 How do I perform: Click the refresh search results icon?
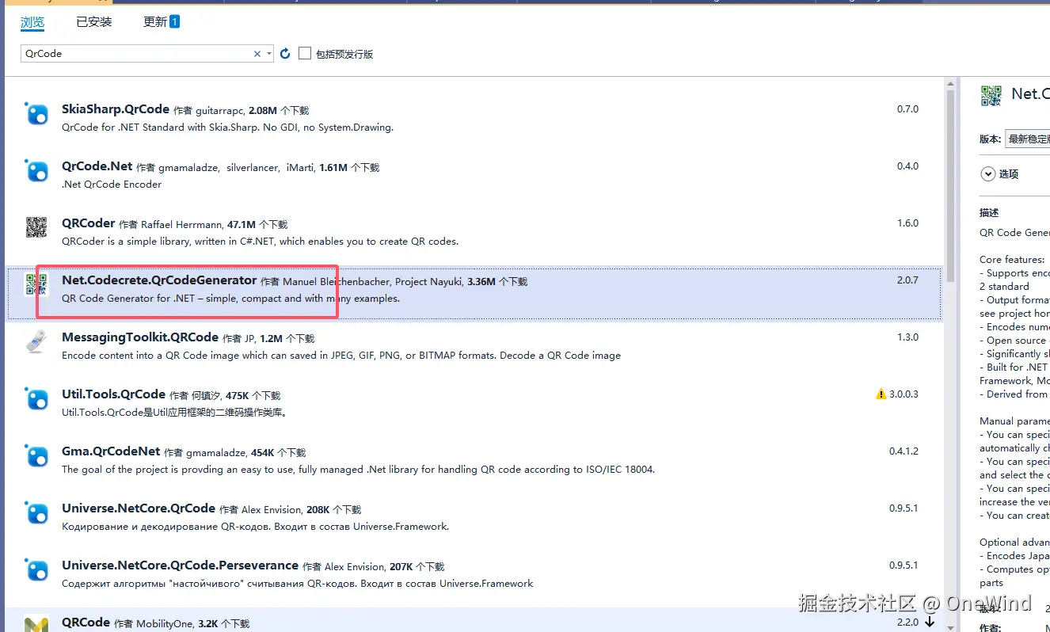(x=286, y=53)
